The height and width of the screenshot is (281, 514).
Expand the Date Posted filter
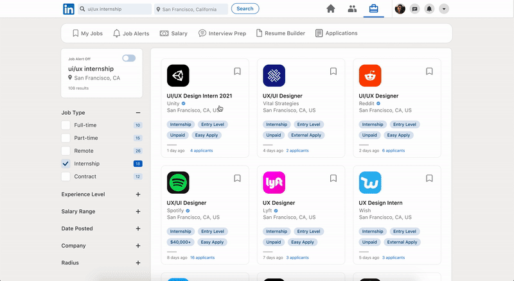138,228
